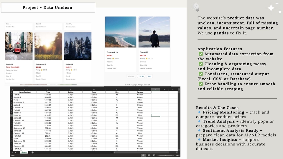Select column B header
The height and width of the screenshot is (159, 283).
point(48,90)
